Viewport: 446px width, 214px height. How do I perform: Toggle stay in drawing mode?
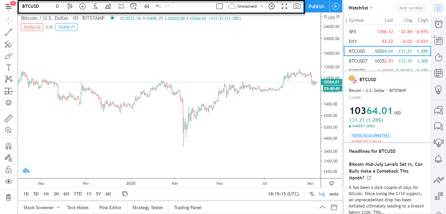pos(8,158)
